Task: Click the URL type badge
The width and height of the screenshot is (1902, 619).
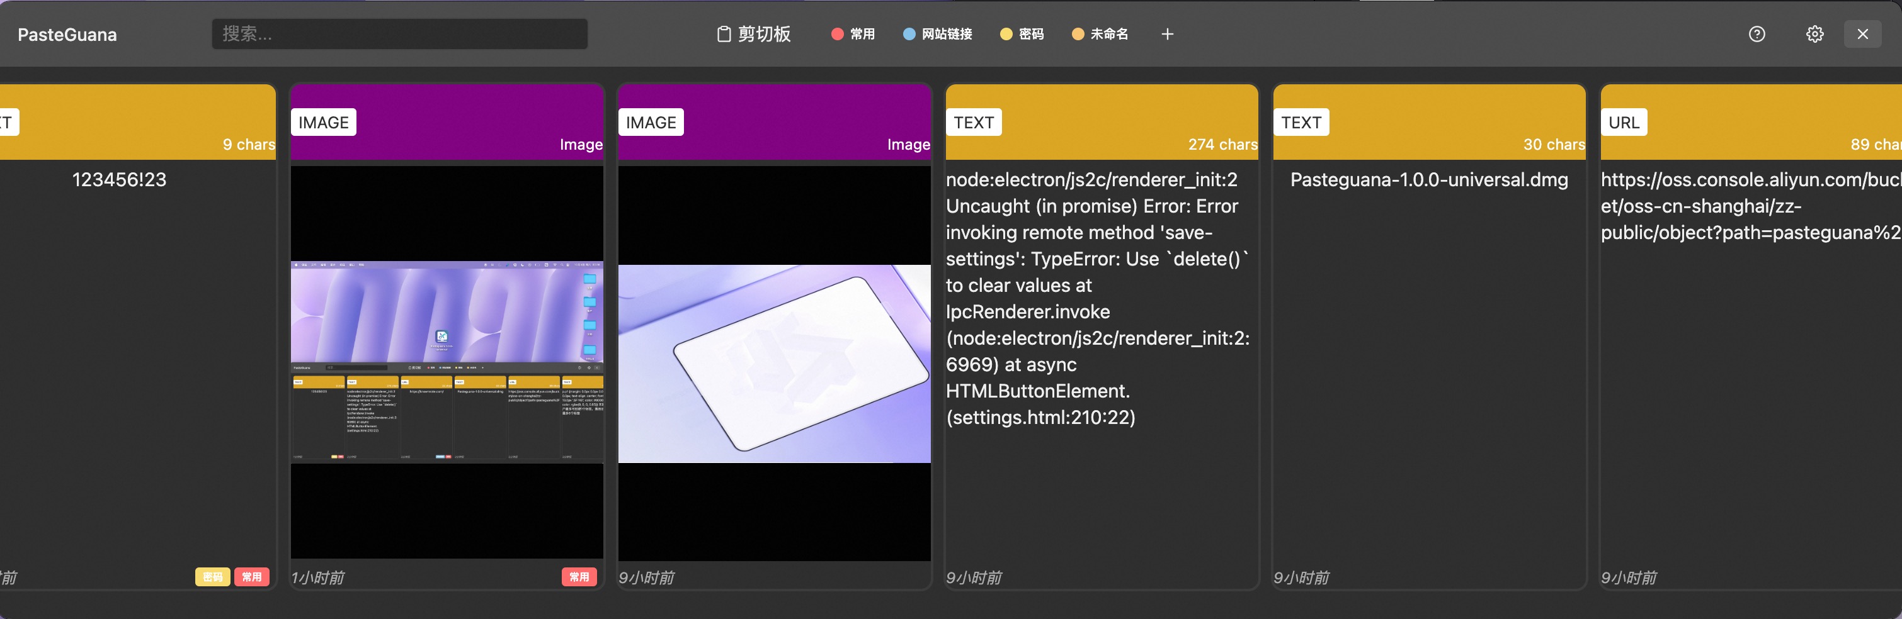Action: (1623, 123)
